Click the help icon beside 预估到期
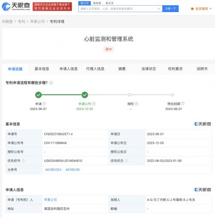This screenshot has width=215, height=218. point(183,103)
